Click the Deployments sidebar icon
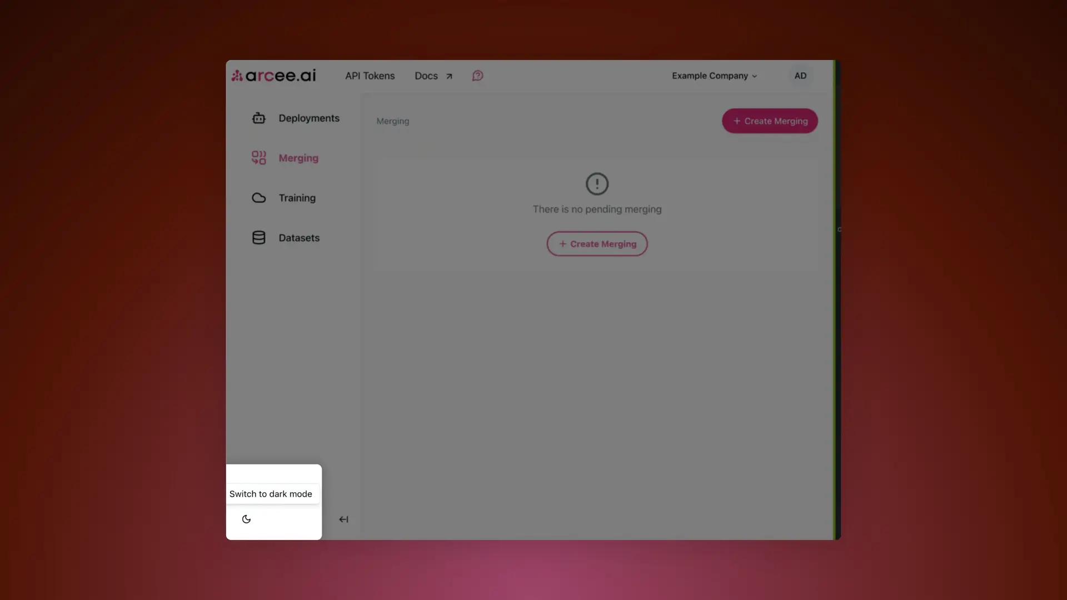 258,117
